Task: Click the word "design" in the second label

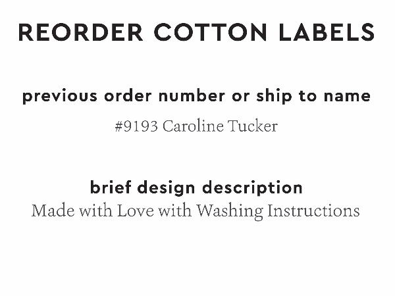Action: pos(168,187)
